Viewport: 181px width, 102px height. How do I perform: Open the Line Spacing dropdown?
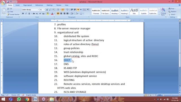[72, 14]
